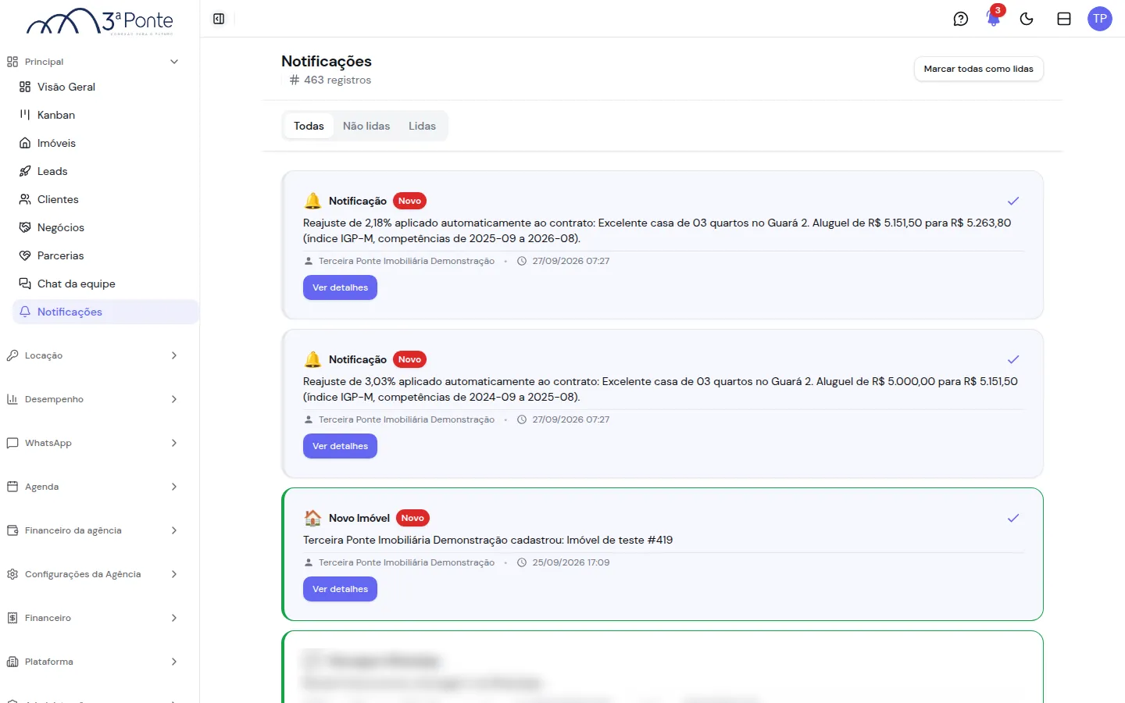Switch to the Não lidas tab
The height and width of the screenshot is (703, 1125).
pos(366,126)
